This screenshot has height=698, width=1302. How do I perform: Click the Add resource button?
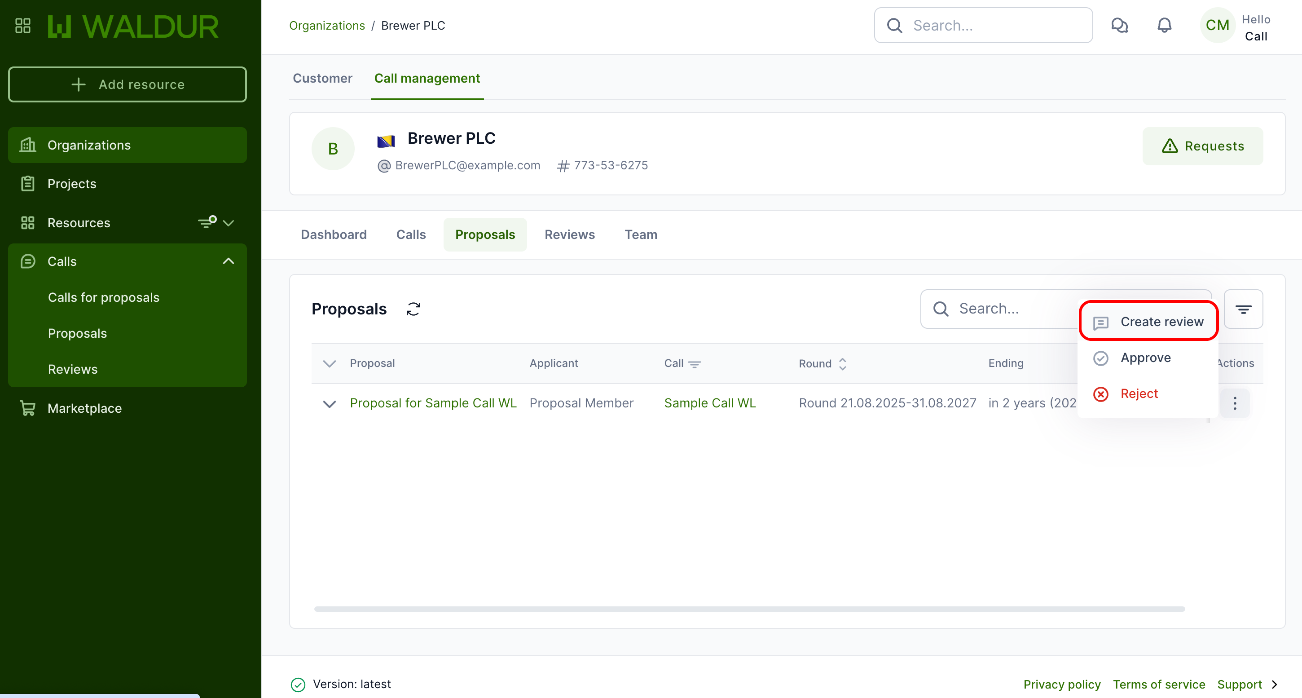[x=128, y=84]
